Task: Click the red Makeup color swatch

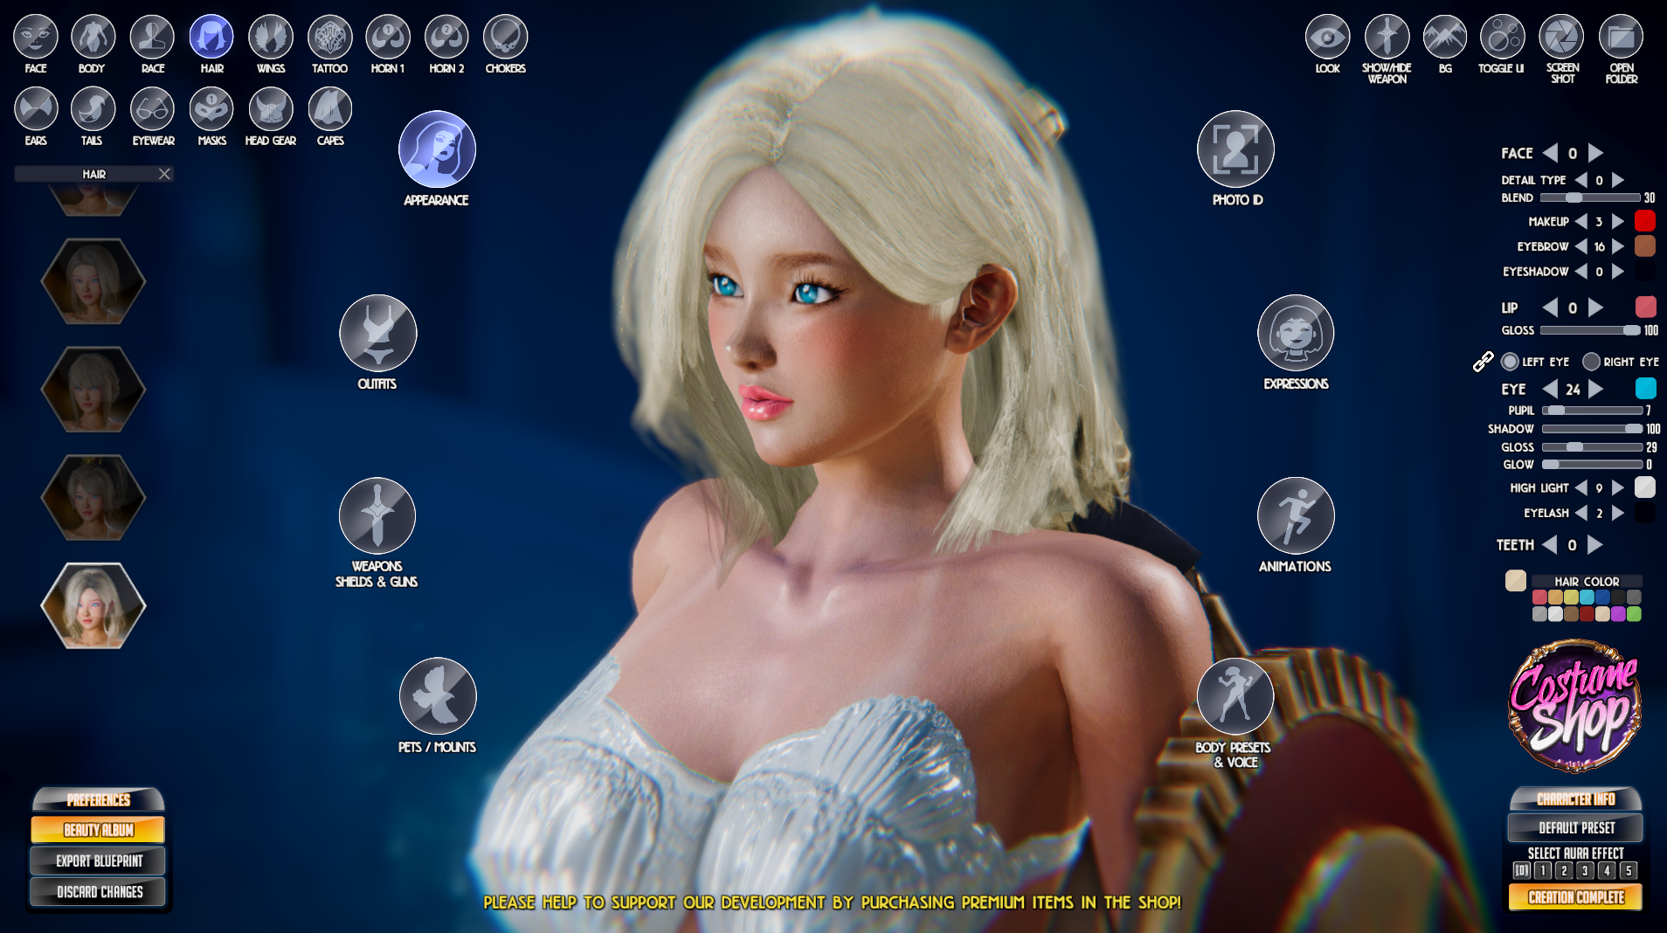Action: 1644,221
